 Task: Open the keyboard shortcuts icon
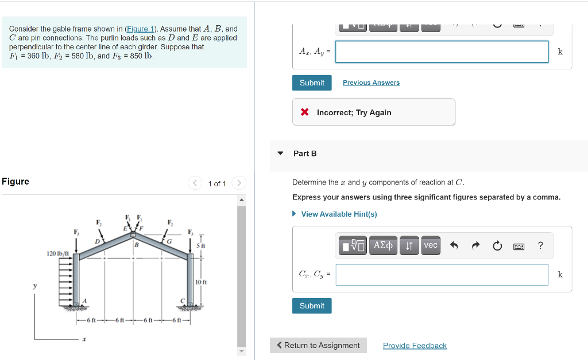pyautogui.click(x=519, y=245)
